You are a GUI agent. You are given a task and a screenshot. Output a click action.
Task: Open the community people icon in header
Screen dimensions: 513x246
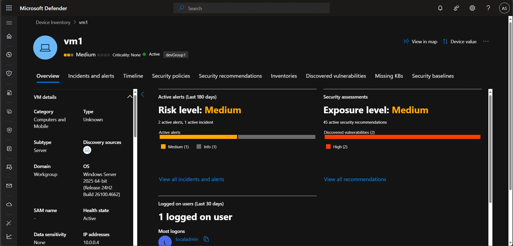coord(456,8)
